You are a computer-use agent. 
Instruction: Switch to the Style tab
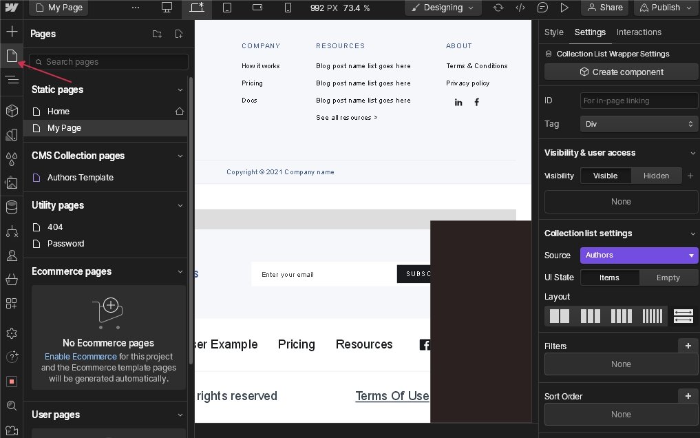coord(553,32)
